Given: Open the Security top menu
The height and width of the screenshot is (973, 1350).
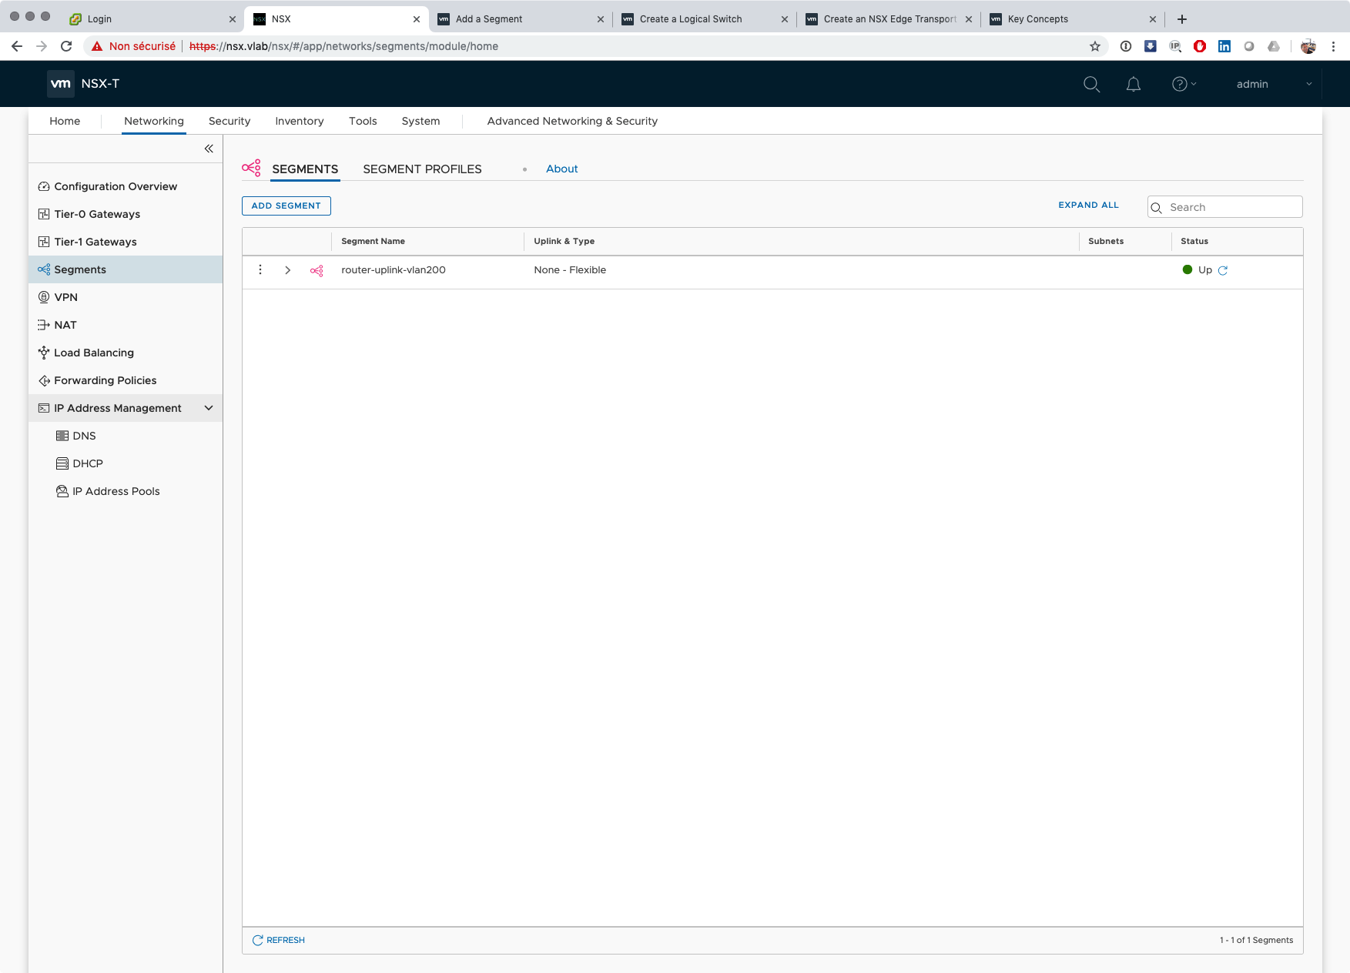Looking at the screenshot, I should pos(229,121).
